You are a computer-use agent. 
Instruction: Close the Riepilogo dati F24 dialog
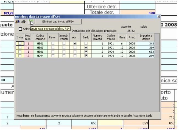[x=158, y=17]
